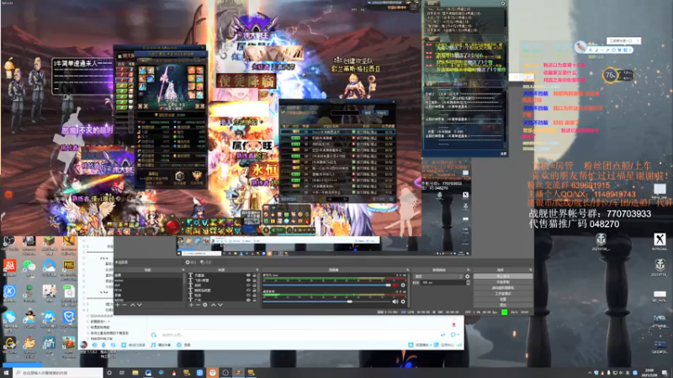Open music accompaniment button in chat app
This screenshot has width=673, height=378.
tap(162, 344)
